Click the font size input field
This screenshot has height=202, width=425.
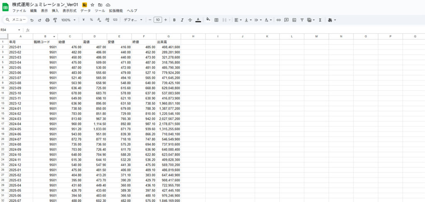tap(158, 20)
